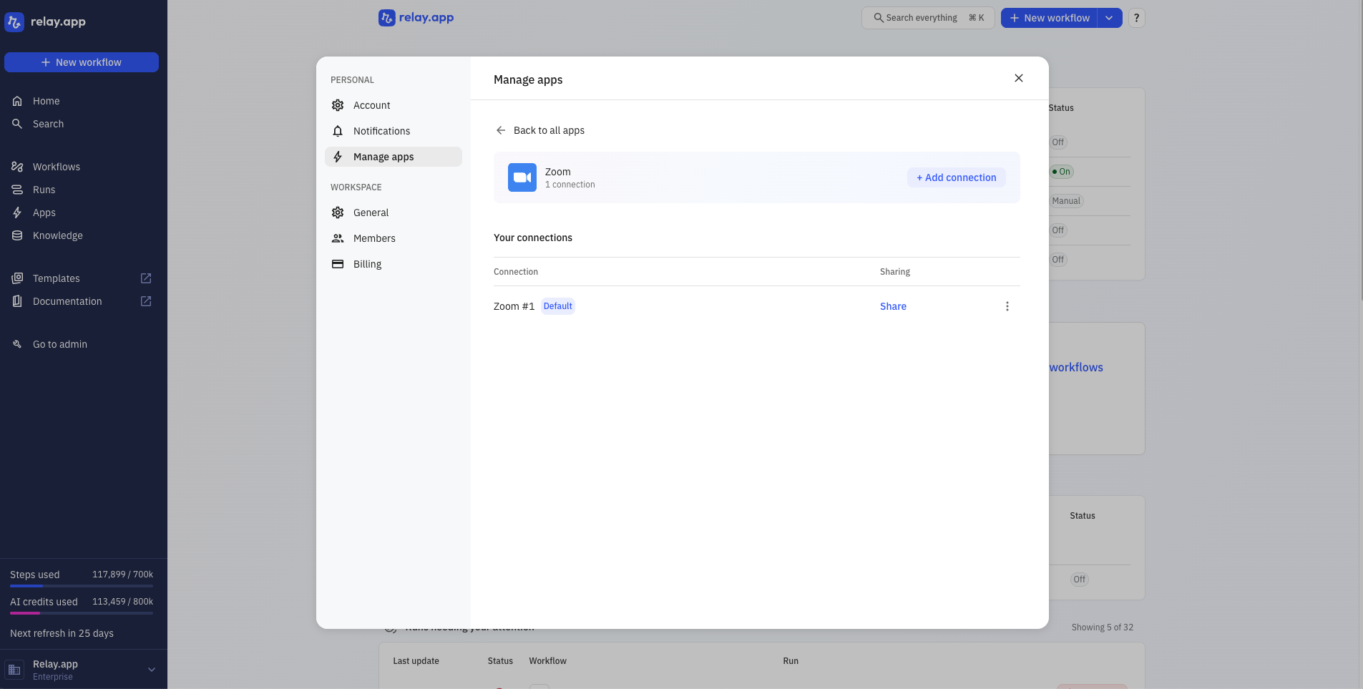This screenshot has height=689, width=1363.
Task: Click the Zoom app camera icon
Action: [x=522, y=177]
